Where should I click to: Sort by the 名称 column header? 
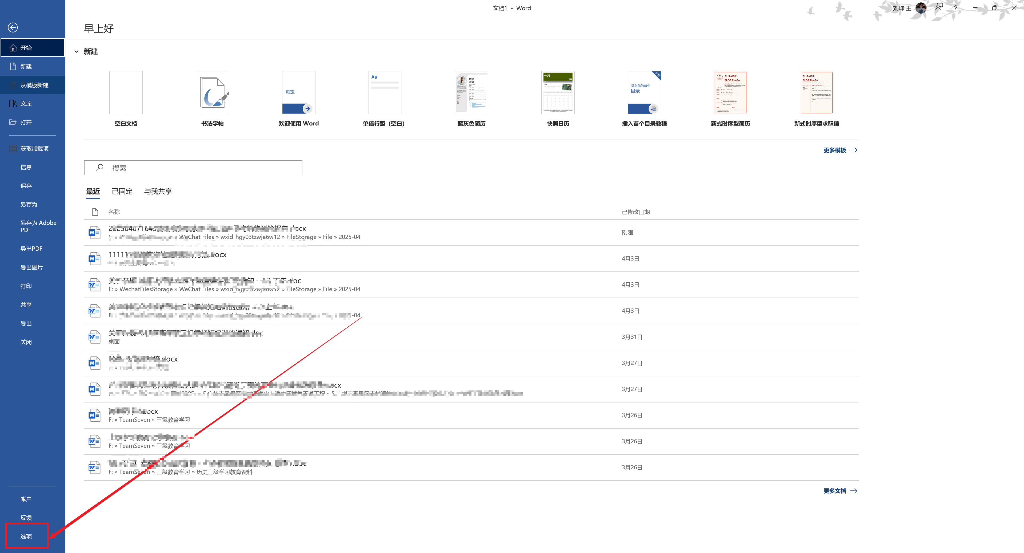tap(114, 212)
